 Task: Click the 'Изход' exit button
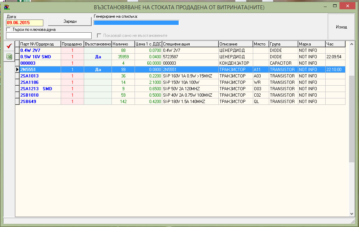341,27
